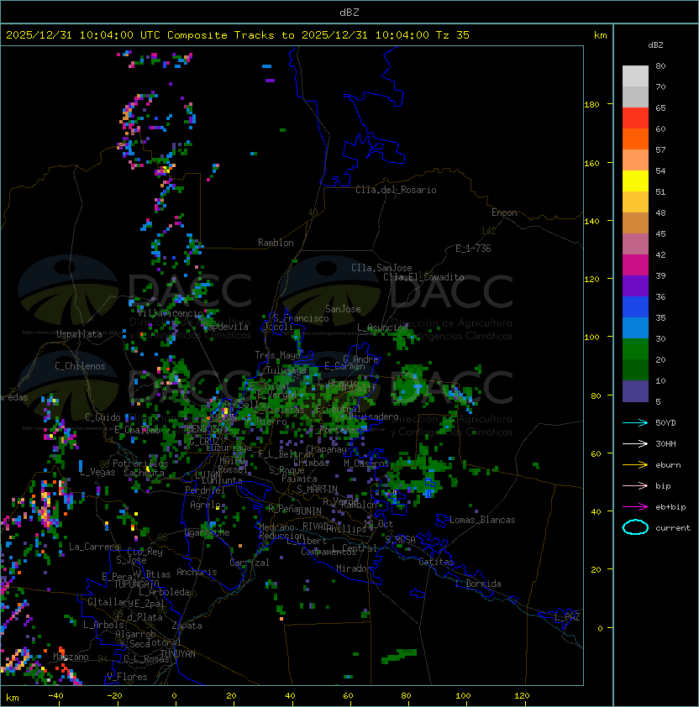This screenshot has height=707, width=699.
Task: Pick the bright yellow swatch in the dBZ scale
Action: 635,181
